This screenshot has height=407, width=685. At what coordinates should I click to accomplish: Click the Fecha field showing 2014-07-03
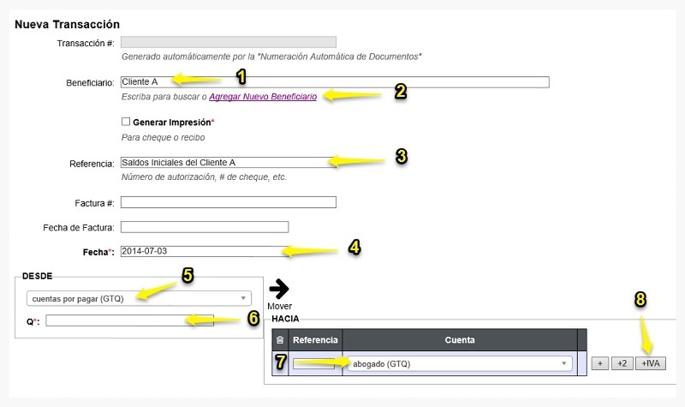[x=205, y=251]
